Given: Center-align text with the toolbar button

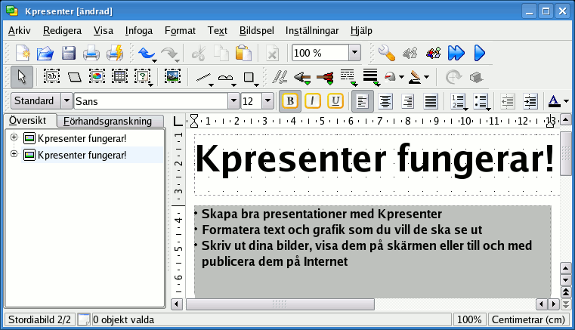Looking at the screenshot, I should pyautogui.click(x=385, y=101).
